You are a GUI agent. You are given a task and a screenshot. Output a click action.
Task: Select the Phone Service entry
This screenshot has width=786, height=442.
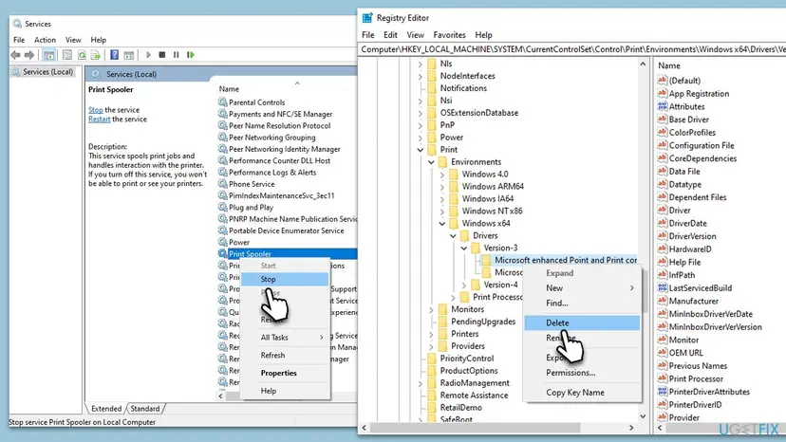click(x=252, y=184)
